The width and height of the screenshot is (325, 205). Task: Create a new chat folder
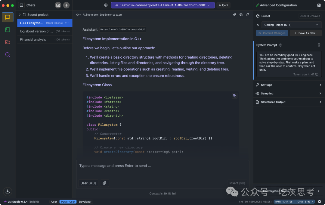click(58, 5)
